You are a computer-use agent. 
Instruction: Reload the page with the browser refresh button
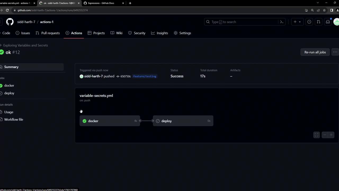(x=7, y=10)
